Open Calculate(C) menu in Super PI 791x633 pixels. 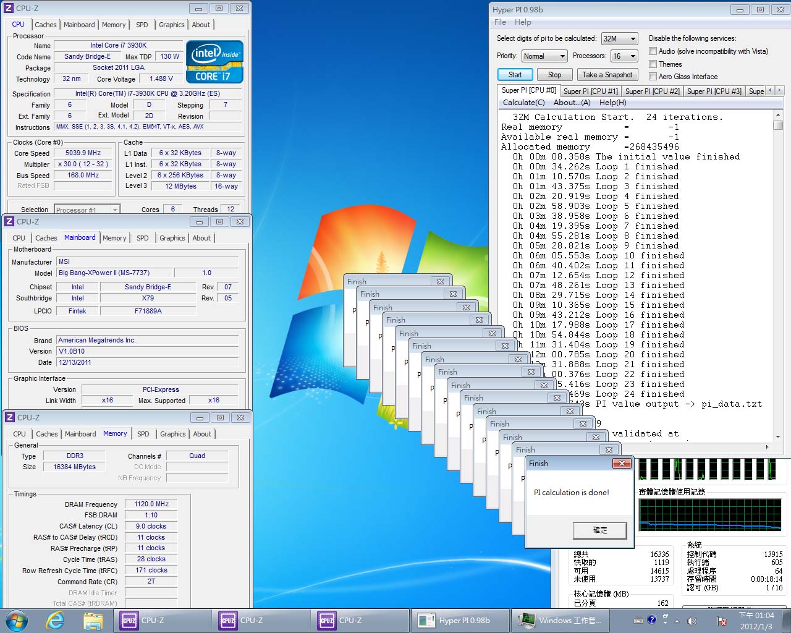(x=524, y=103)
